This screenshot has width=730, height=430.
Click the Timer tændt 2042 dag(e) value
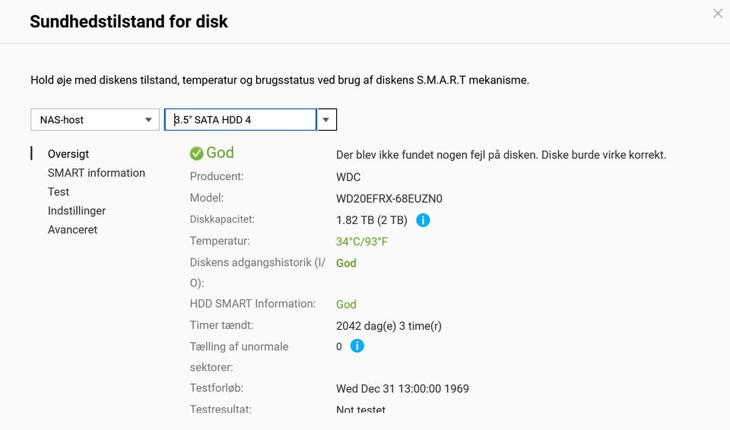coord(389,327)
